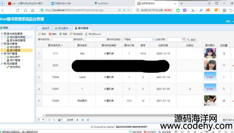The width and height of the screenshot is (234, 133).
Task: Collapse the 图书类型管理 tree node
Action: 2,34
